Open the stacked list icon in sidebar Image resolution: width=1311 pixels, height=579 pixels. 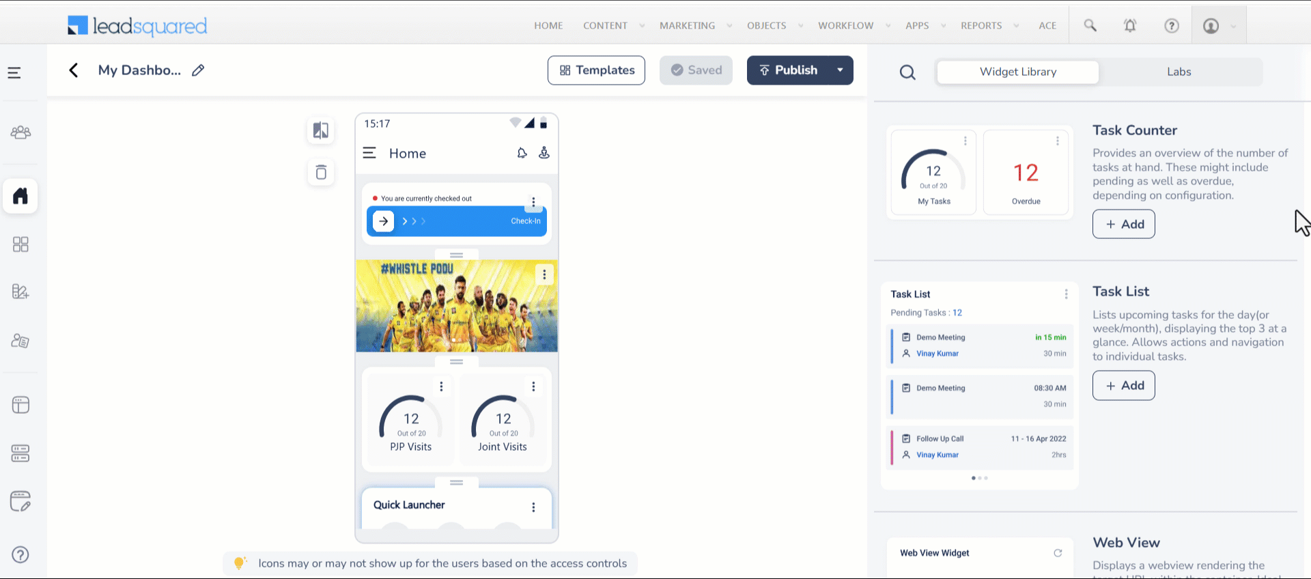tap(20, 453)
